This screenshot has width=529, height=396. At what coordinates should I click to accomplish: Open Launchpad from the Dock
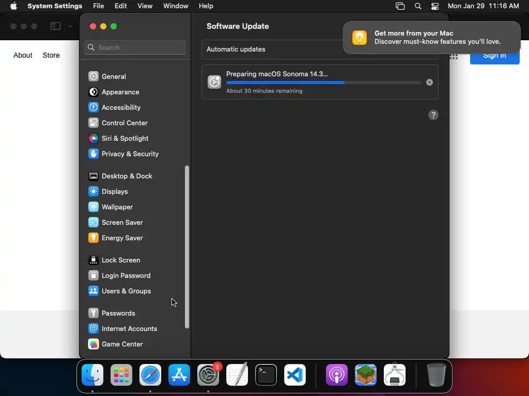click(x=121, y=375)
